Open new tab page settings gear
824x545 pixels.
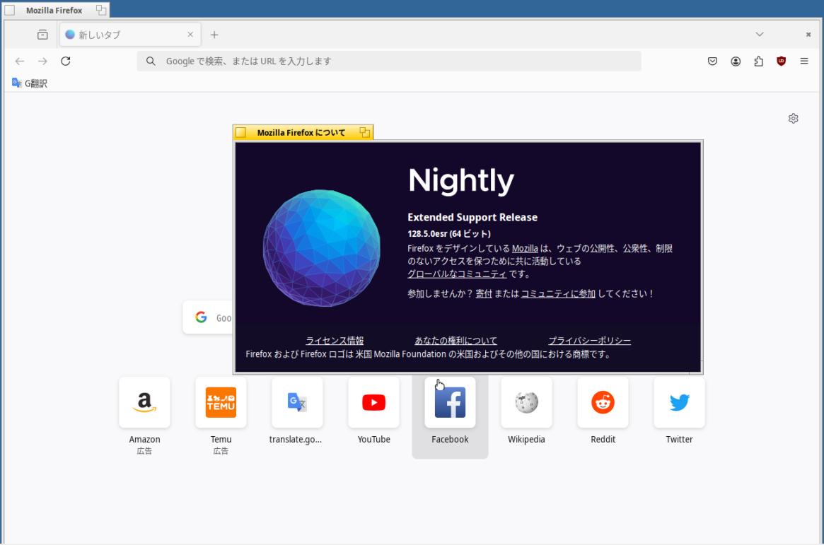click(x=794, y=119)
